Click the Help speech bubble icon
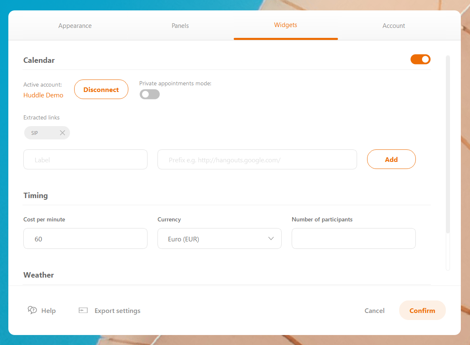Image resolution: width=470 pixels, height=345 pixels. pyautogui.click(x=32, y=310)
